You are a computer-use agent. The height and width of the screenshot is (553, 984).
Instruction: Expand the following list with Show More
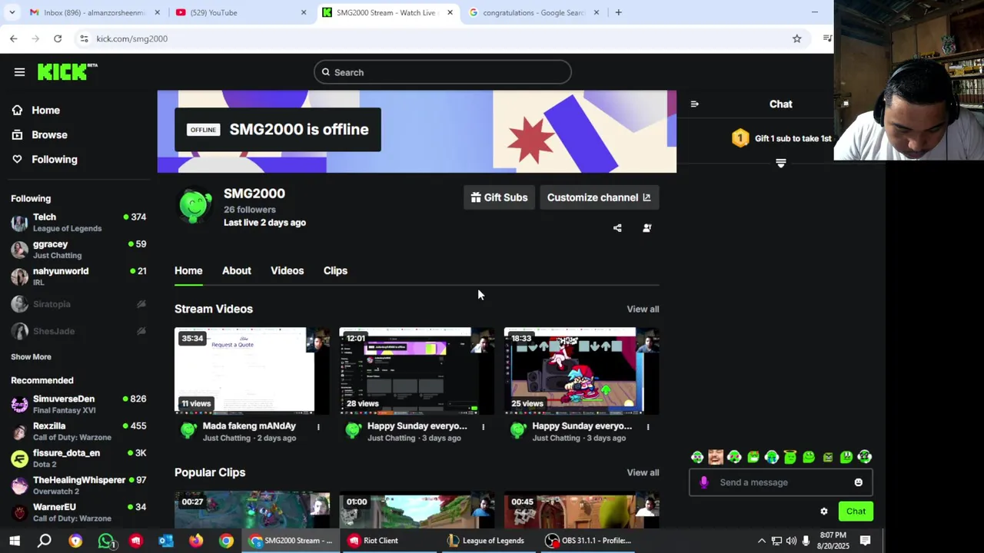point(31,357)
